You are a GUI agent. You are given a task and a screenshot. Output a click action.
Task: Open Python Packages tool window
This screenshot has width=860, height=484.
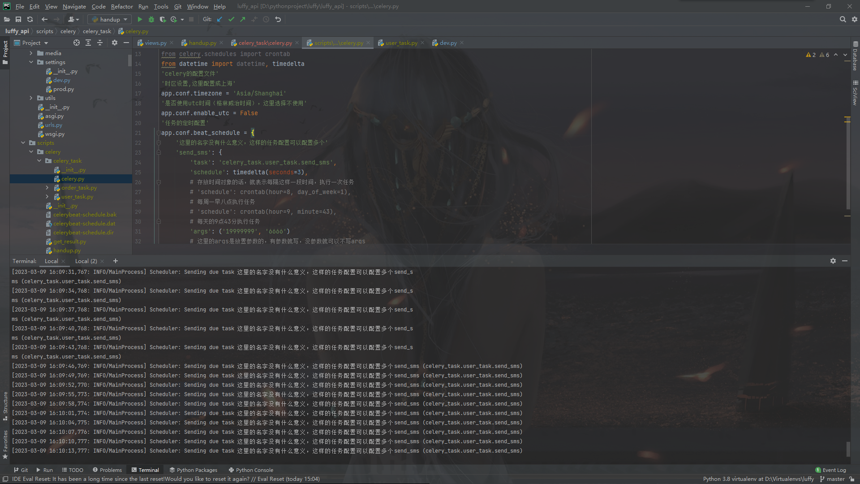coord(193,470)
